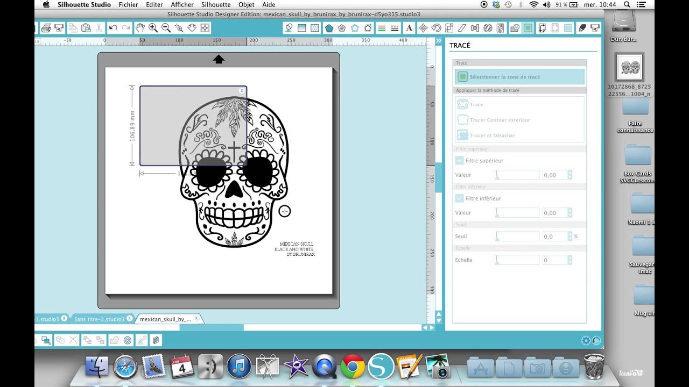Screen dimensions: 689x387
Task: Open the Rotate panel icon
Action: click(436, 28)
